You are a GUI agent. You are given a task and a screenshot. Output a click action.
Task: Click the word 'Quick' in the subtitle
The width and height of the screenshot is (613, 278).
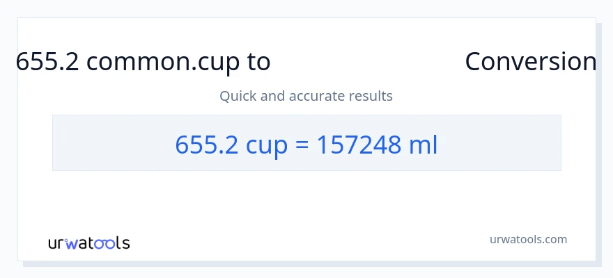pyautogui.click(x=238, y=96)
